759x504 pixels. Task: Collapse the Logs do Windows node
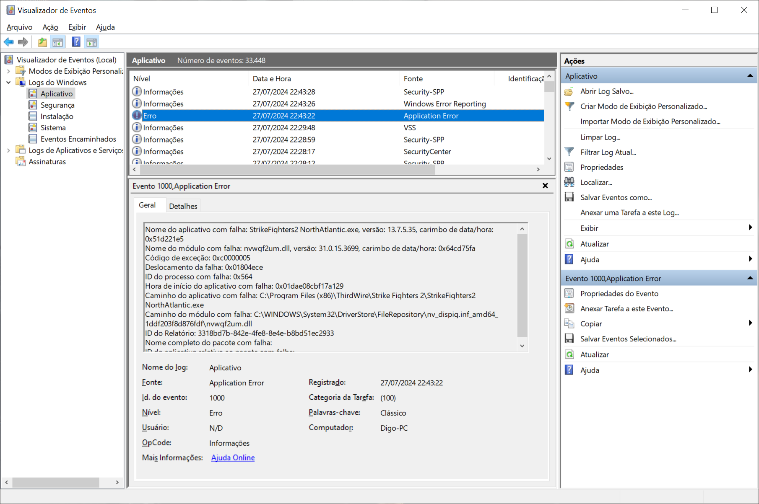tap(8, 83)
